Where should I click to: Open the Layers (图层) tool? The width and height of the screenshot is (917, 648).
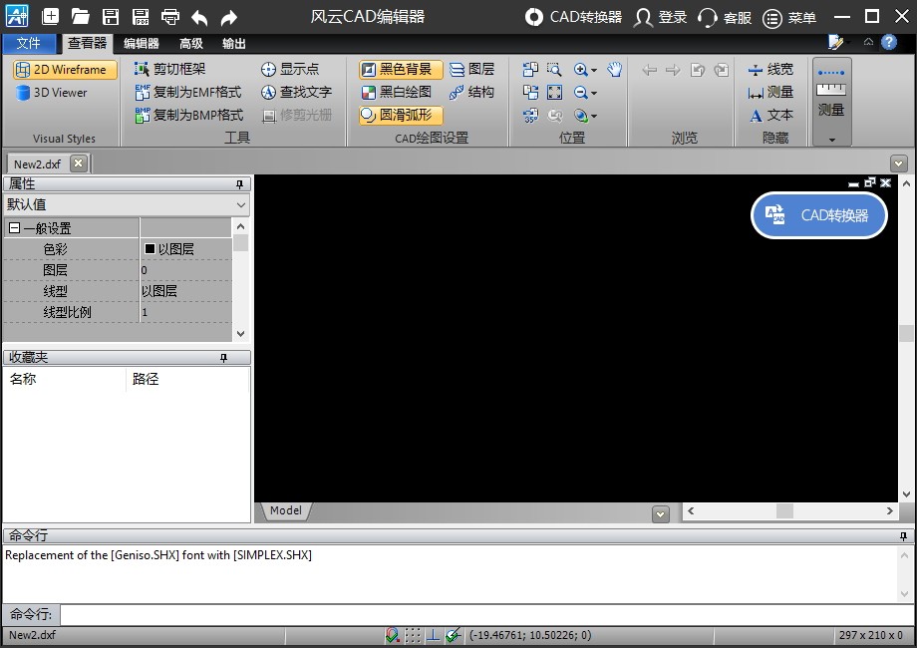coord(471,69)
